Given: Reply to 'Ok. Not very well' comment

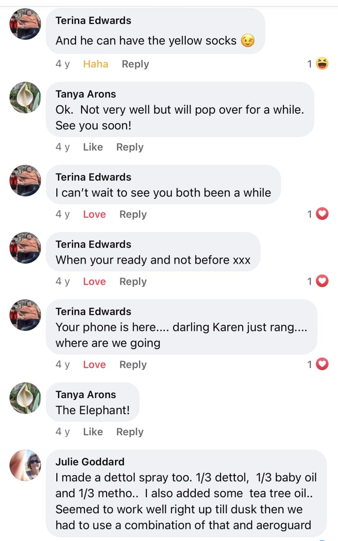Looking at the screenshot, I should (130, 147).
